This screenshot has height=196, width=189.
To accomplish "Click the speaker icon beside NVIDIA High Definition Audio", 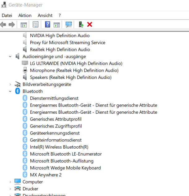I will (25, 35).
